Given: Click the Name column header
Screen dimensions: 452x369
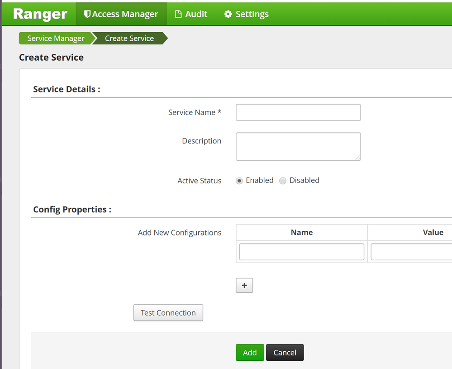Looking at the screenshot, I should pos(302,233).
